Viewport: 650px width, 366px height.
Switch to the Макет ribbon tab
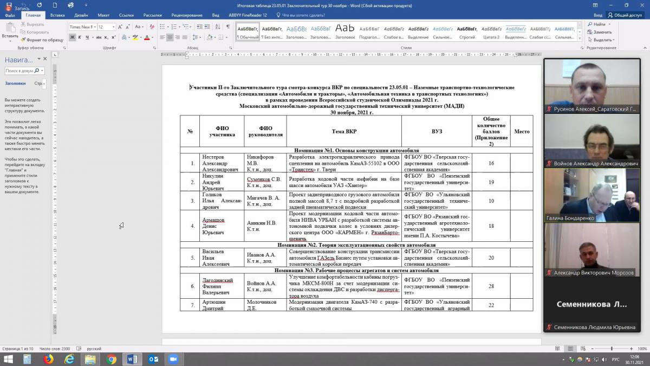103,15
